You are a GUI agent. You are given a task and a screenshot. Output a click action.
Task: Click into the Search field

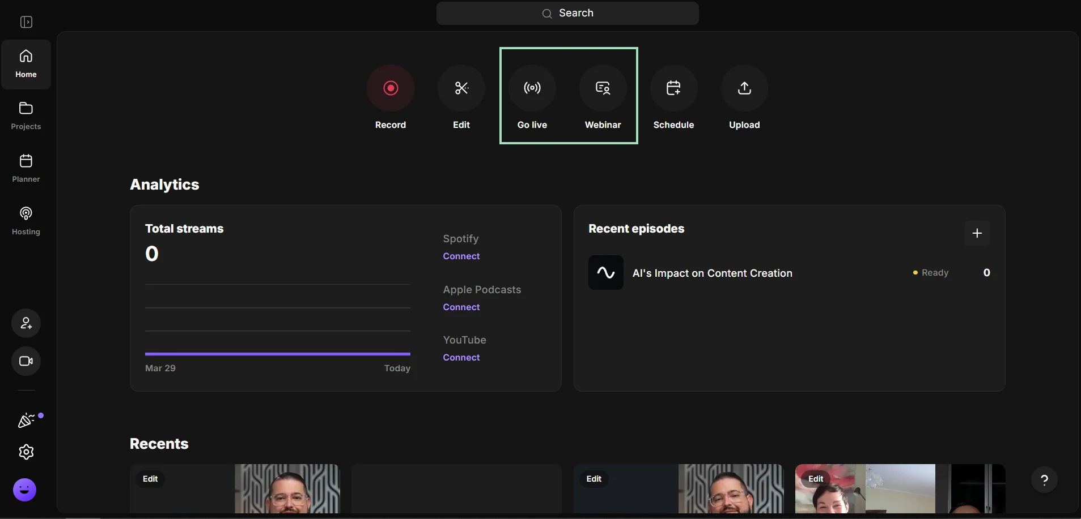[x=567, y=13]
